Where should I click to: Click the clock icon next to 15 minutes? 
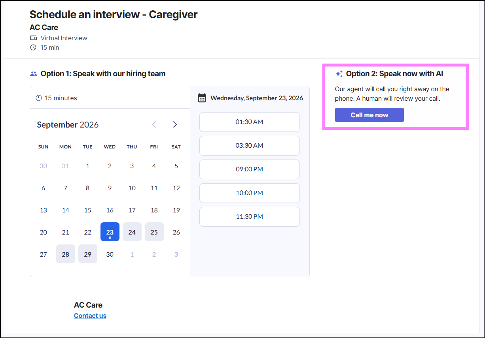pos(39,98)
